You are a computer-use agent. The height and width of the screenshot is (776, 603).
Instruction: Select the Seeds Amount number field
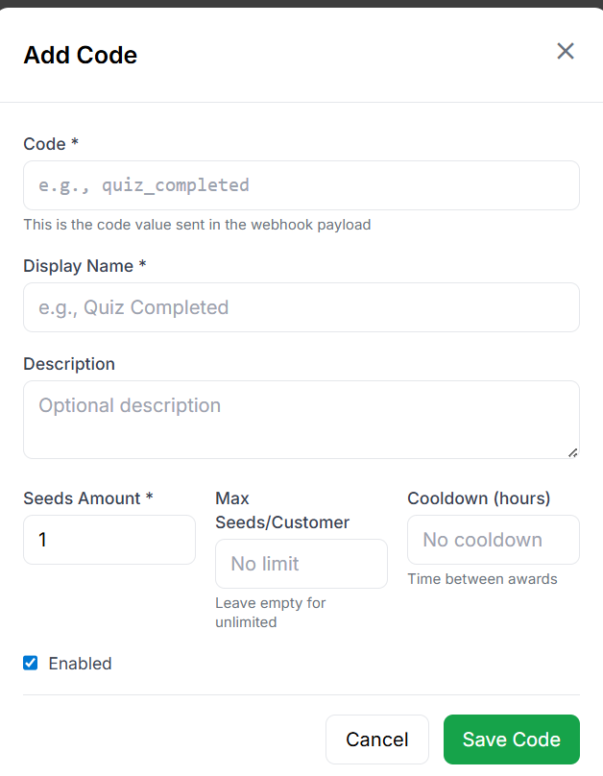109,540
